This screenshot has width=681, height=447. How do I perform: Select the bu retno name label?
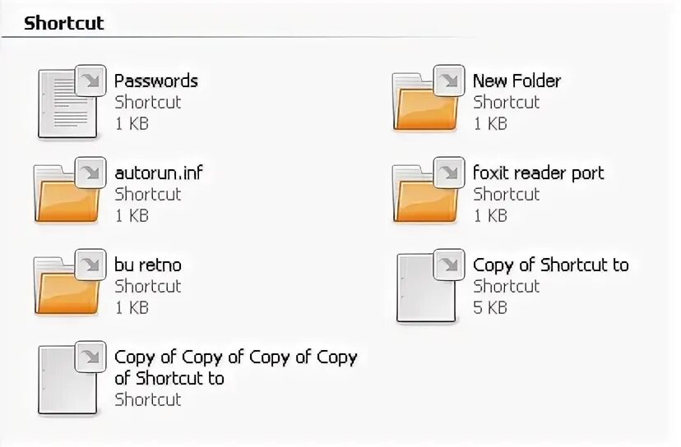148,265
